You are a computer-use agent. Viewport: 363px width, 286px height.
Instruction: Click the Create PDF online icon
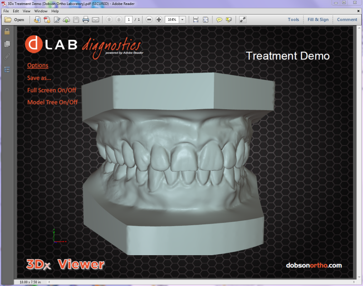[x=37, y=19]
